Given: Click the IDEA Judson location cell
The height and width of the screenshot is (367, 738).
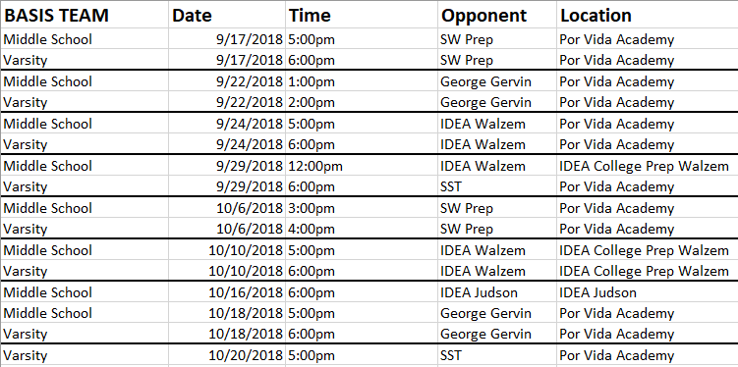Looking at the screenshot, I should [648, 292].
